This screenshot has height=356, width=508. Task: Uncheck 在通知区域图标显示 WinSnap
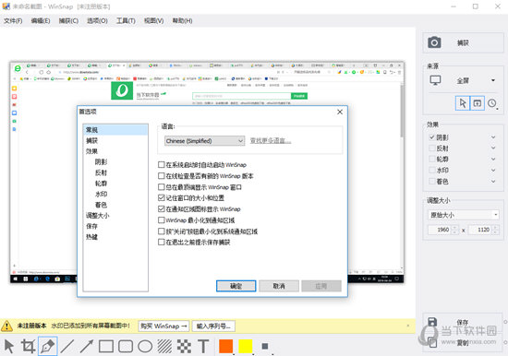161,208
